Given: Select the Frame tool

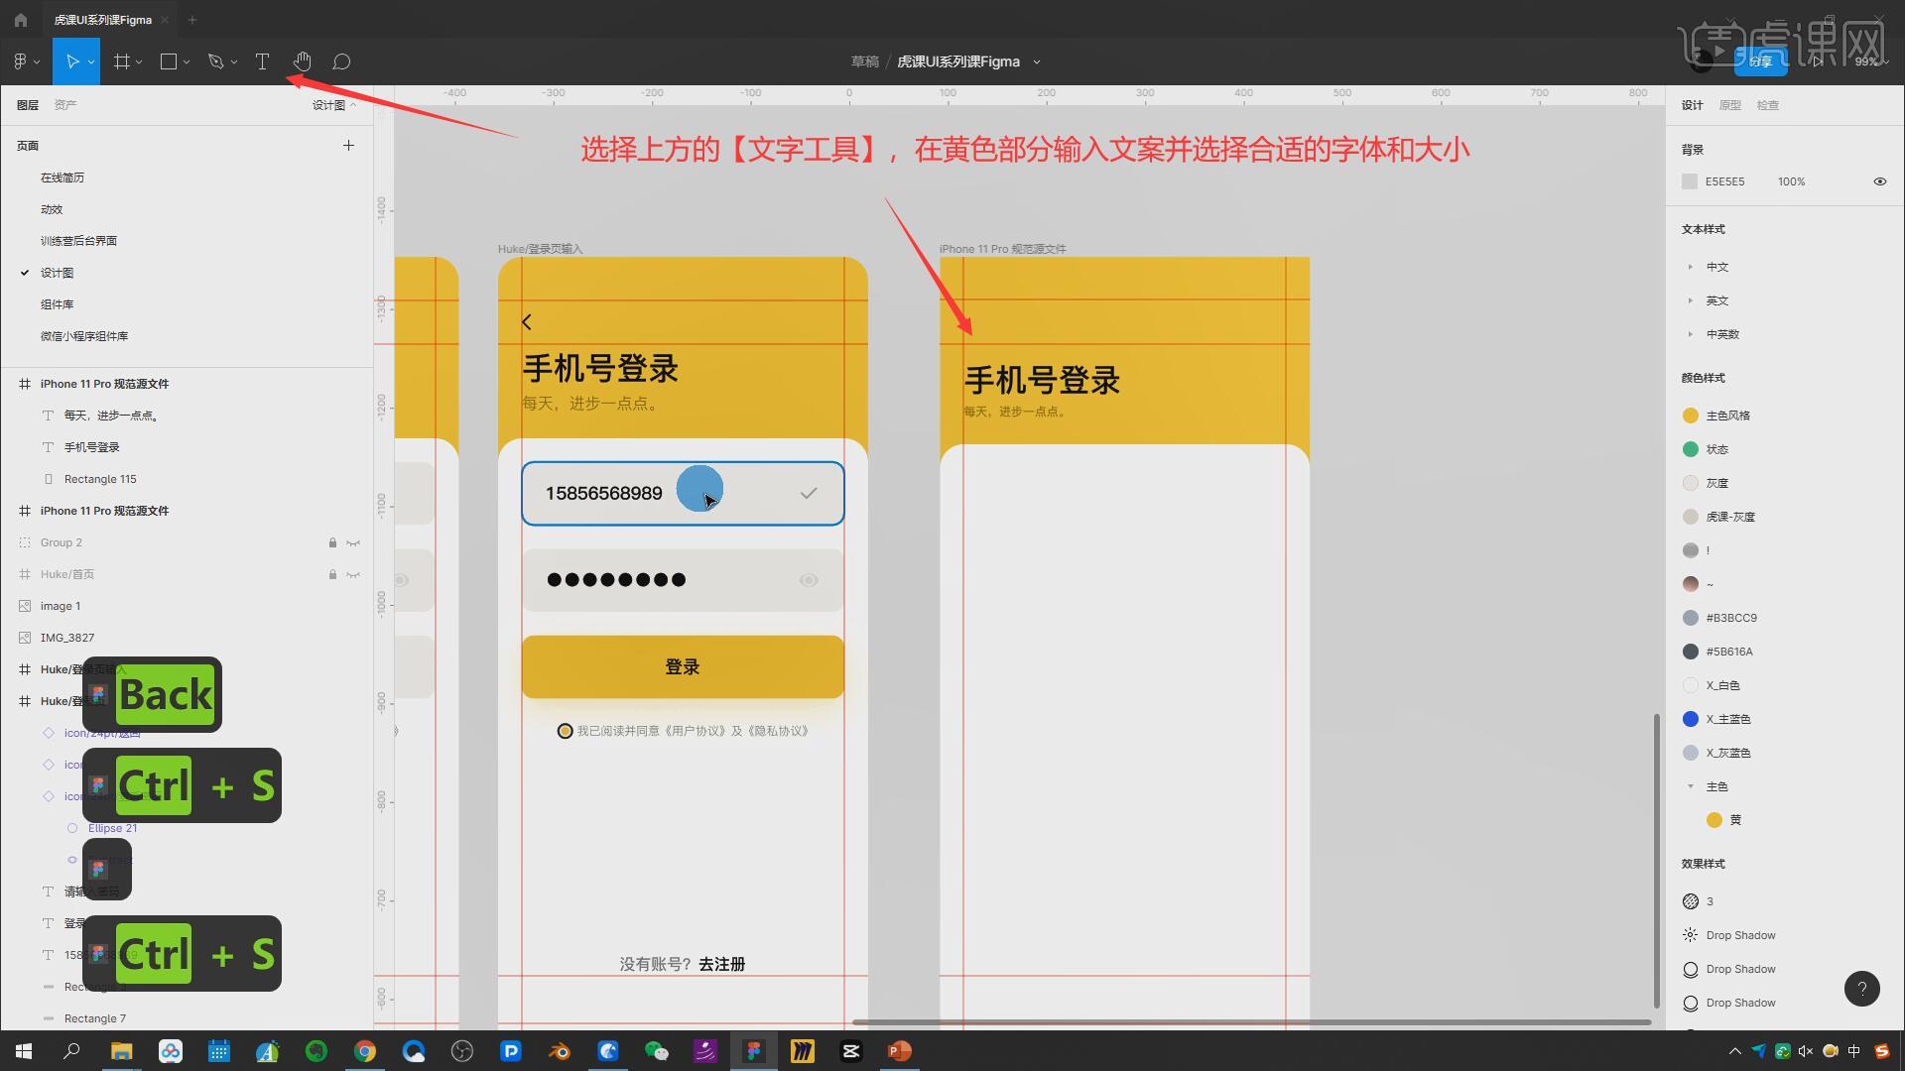Looking at the screenshot, I should pyautogui.click(x=122, y=61).
